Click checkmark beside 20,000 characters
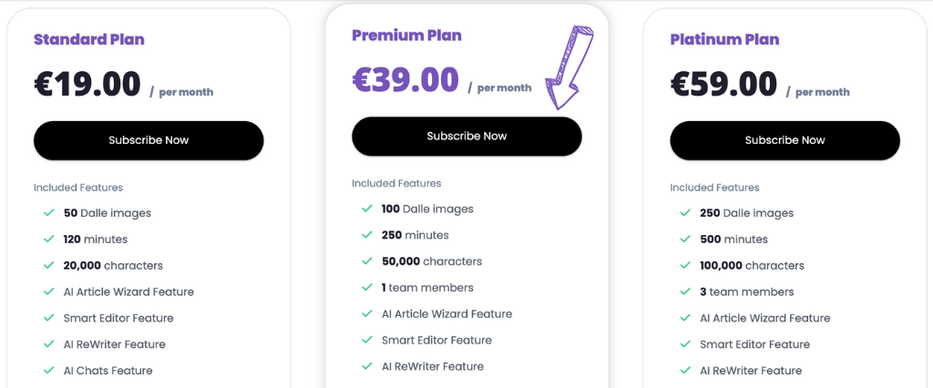Viewport: 933px width, 388px height. point(49,266)
